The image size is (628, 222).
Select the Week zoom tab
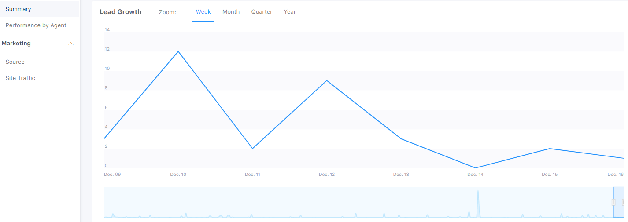(x=203, y=12)
